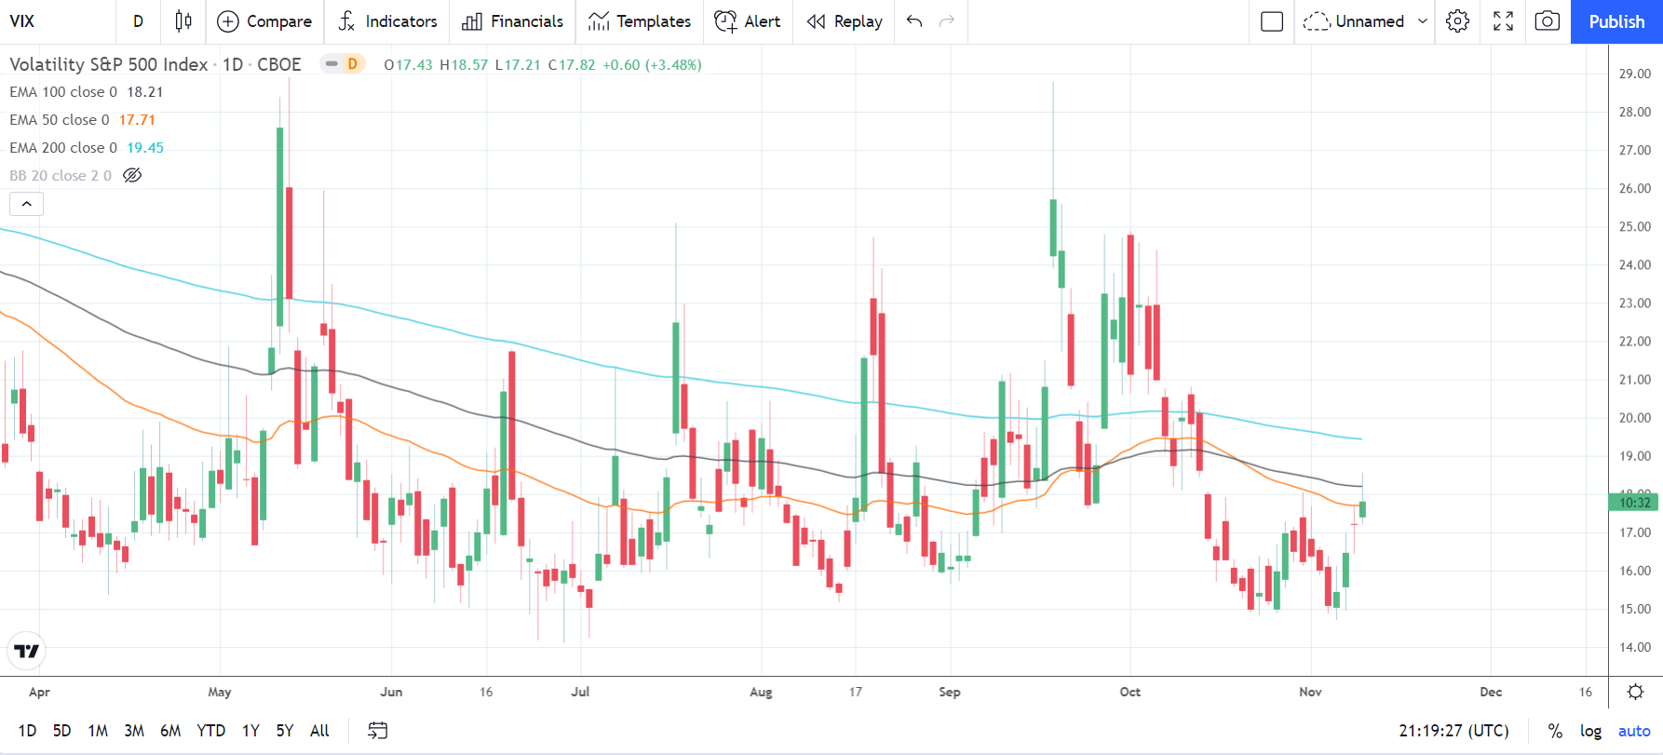Click the Unnamed layout cloud save
The height and width of the screenshot is (755, 1663).
coord(1355,21)
